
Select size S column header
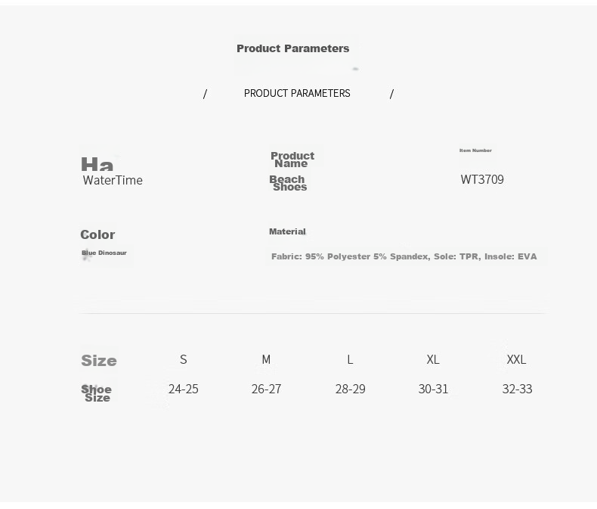(x=184, y=359)
